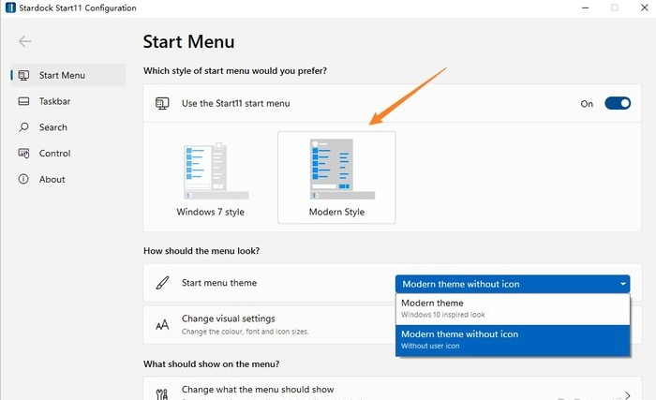Click the Search magnifier icon in sidebar
Screen dimensions: 656x400
click(x=23, y=127)
